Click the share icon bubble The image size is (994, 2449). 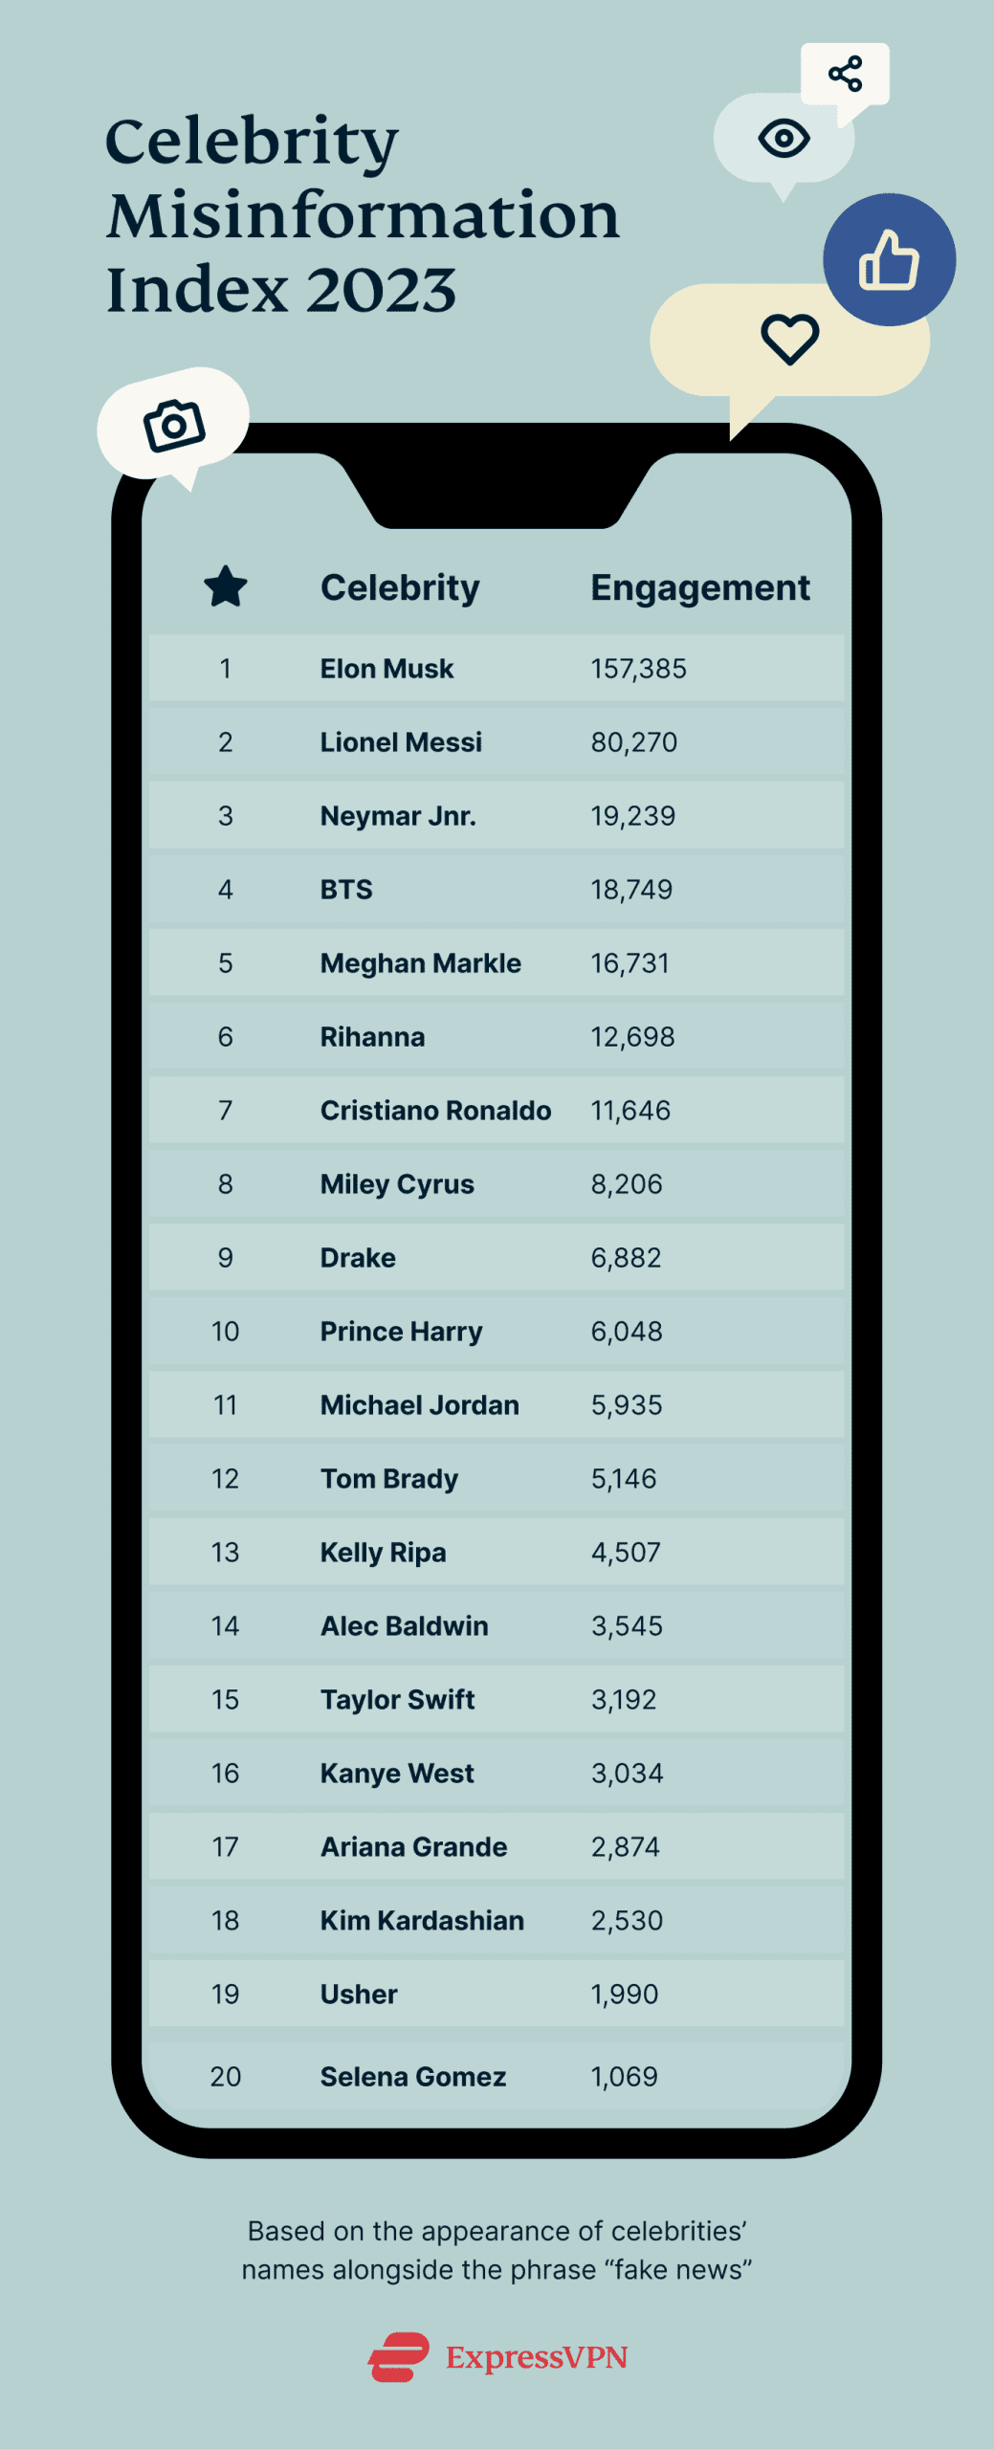tap(845, 74)
